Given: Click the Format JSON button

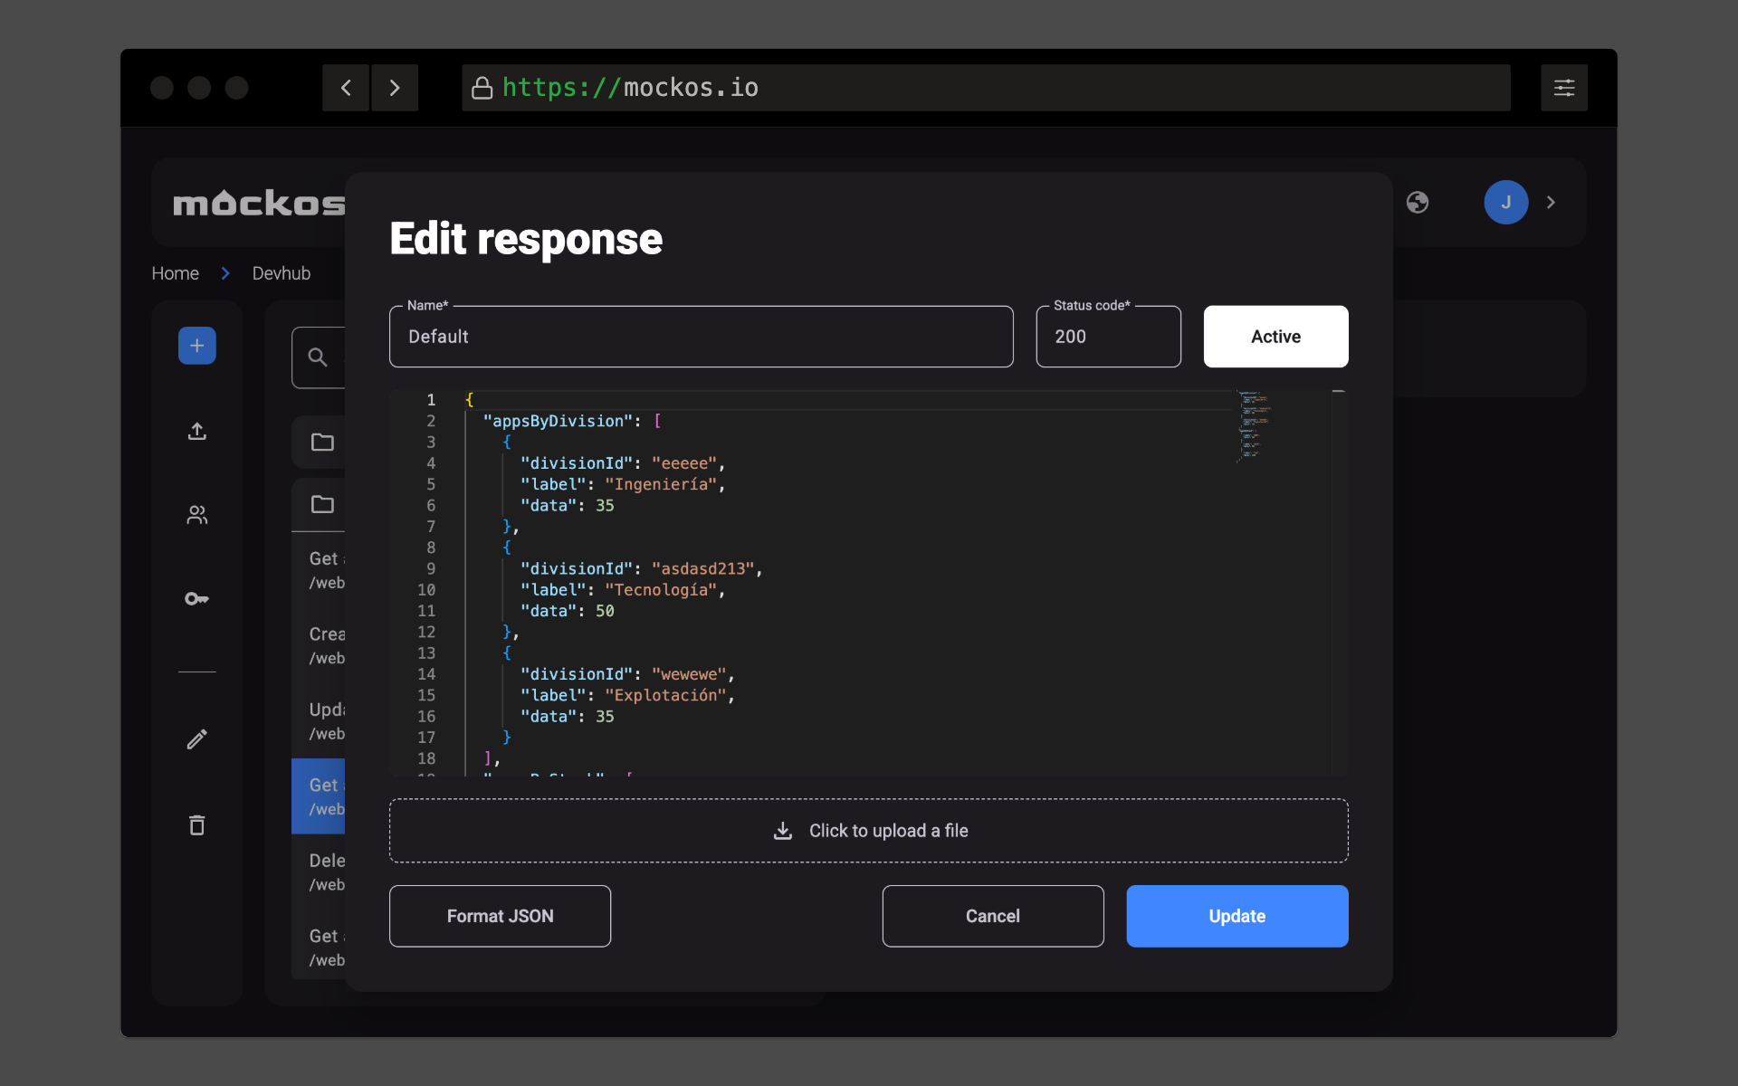Looking at the screenshot, I should click(500, 916).
